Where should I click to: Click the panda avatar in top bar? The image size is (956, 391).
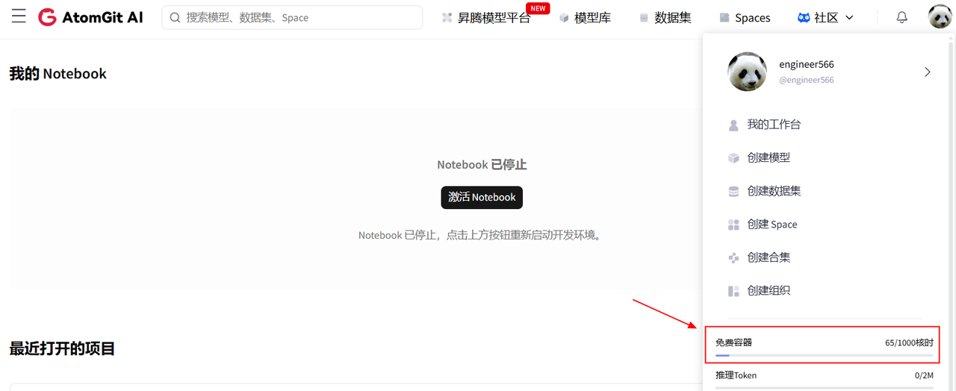coord(940,17)
